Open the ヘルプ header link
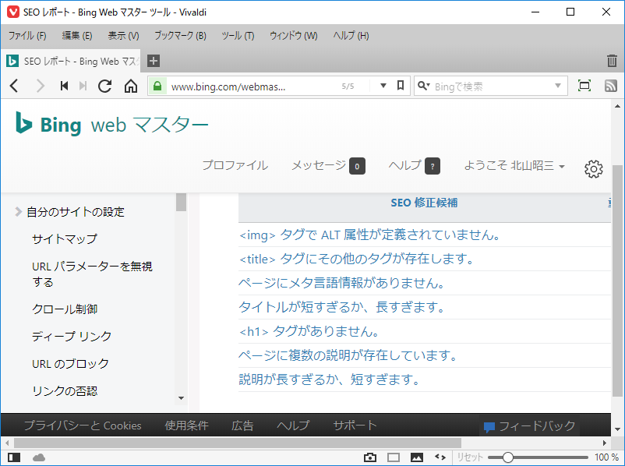 (404, 165)
